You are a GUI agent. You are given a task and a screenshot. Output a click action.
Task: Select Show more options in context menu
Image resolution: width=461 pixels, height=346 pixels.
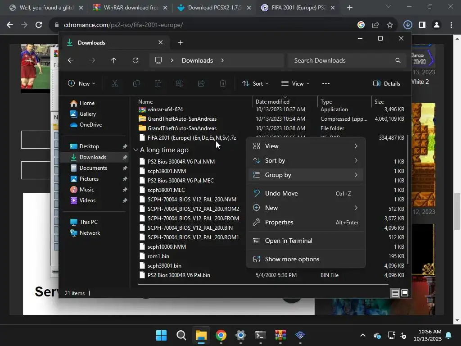click(x=306, y=259)
